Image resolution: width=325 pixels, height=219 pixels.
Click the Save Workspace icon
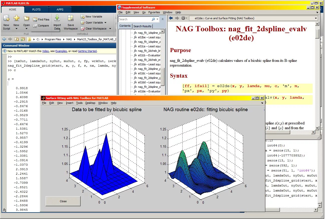pos(71,18)
